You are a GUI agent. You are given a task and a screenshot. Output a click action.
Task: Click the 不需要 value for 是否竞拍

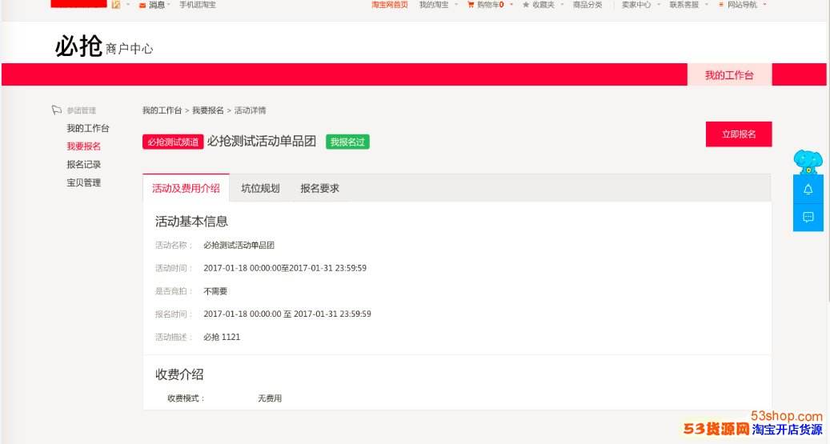215,291
